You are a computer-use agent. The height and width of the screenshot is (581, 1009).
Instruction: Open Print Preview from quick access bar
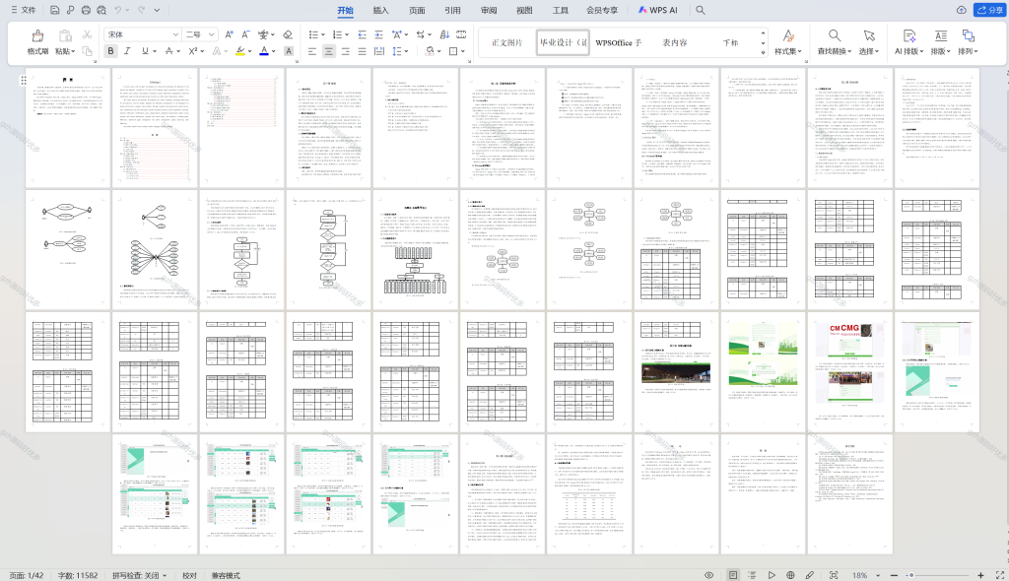point(101,10)
